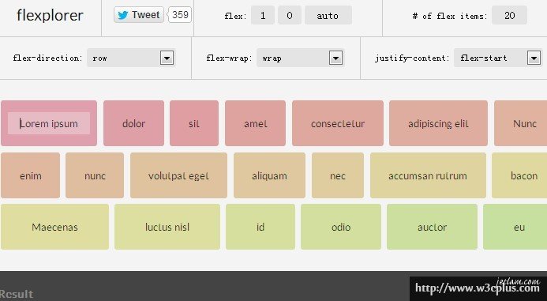Screen dimensions: 547x301
Task: Open the flex-direction dropdown arrow
Action: click(167, 58)
